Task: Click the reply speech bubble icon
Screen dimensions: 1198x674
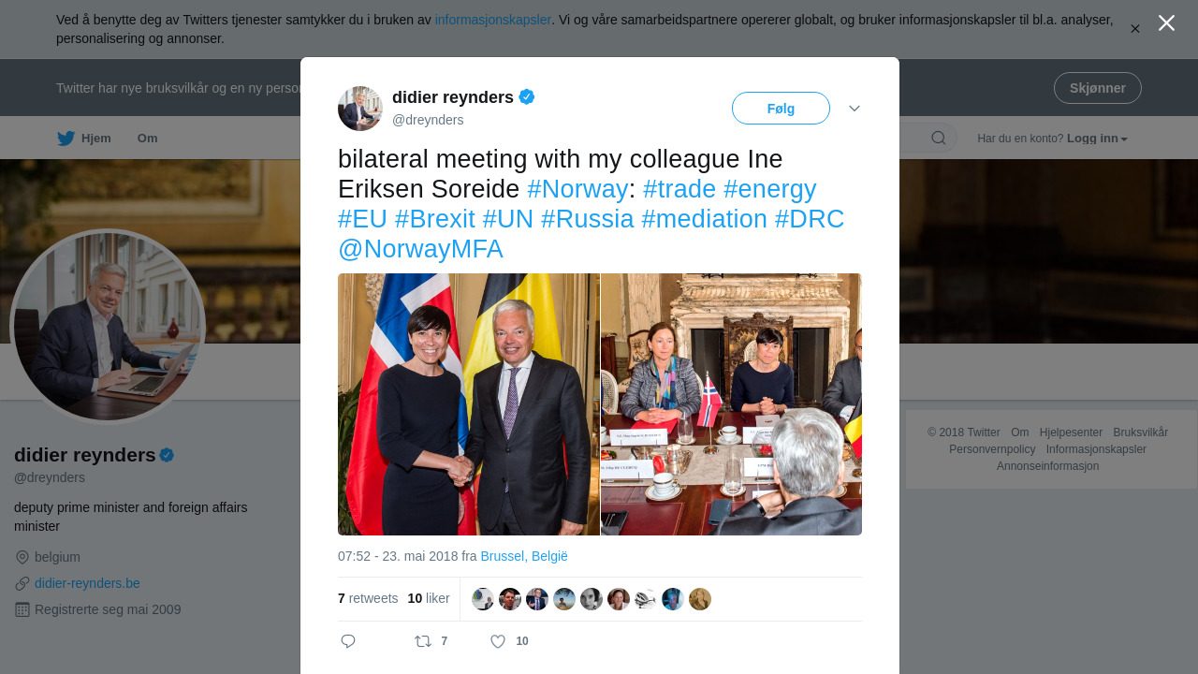Action: pos(348,641)
